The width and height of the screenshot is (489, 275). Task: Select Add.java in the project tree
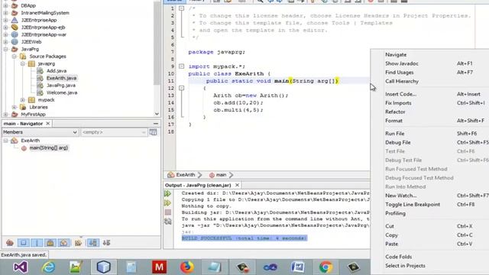(57, 71)
